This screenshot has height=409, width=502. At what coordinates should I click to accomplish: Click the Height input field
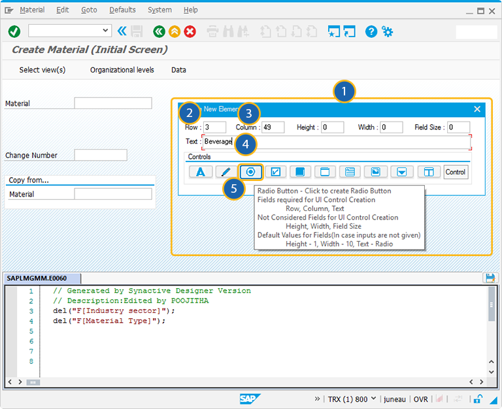tap(332, 127)
